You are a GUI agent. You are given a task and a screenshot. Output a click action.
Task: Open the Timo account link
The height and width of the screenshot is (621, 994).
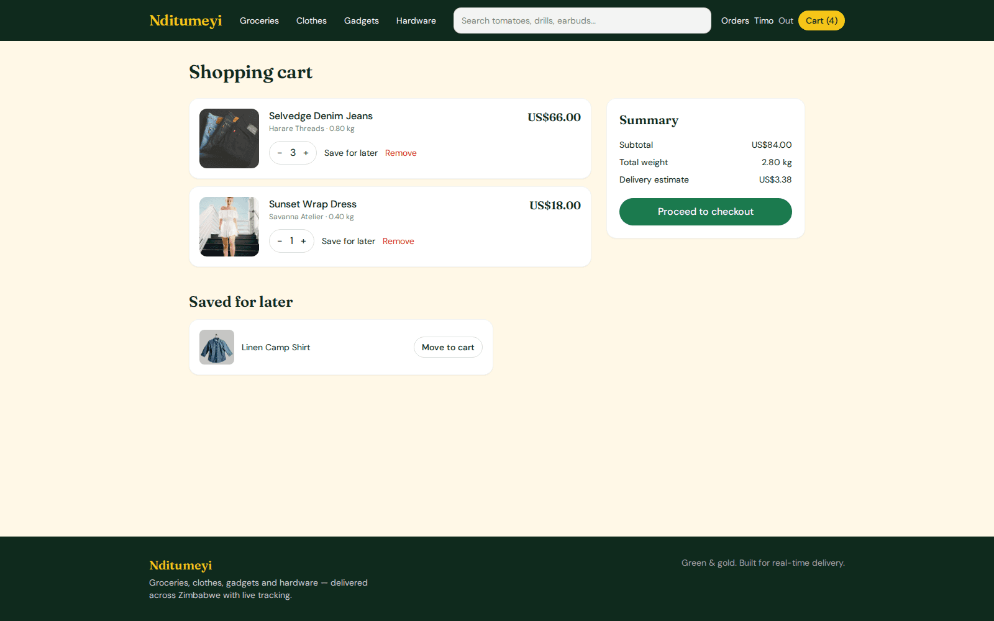[x=764, y=20]
